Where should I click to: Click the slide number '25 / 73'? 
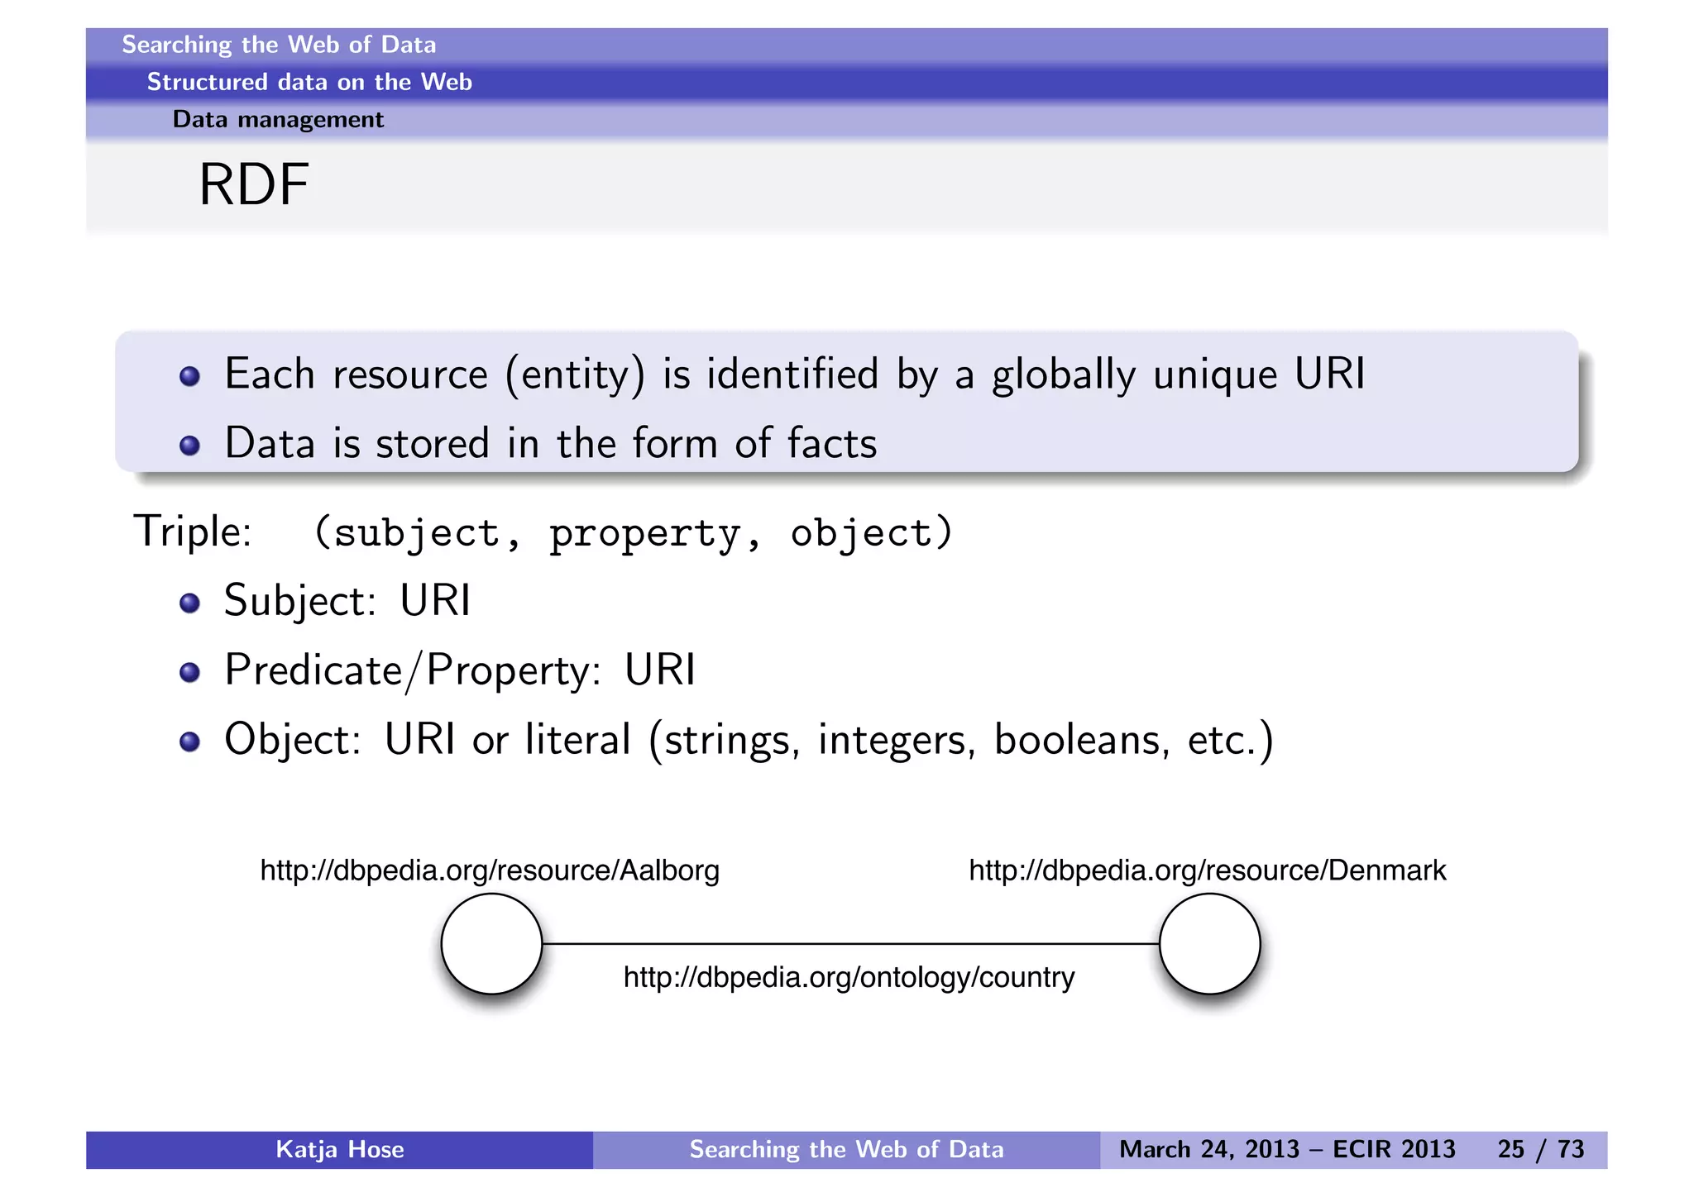pos(1541,1150)
